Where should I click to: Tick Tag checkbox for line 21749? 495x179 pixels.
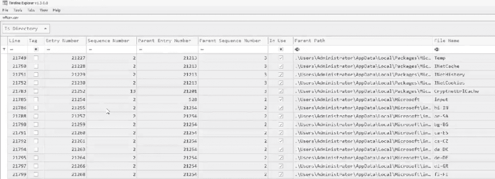coord(36,58)
